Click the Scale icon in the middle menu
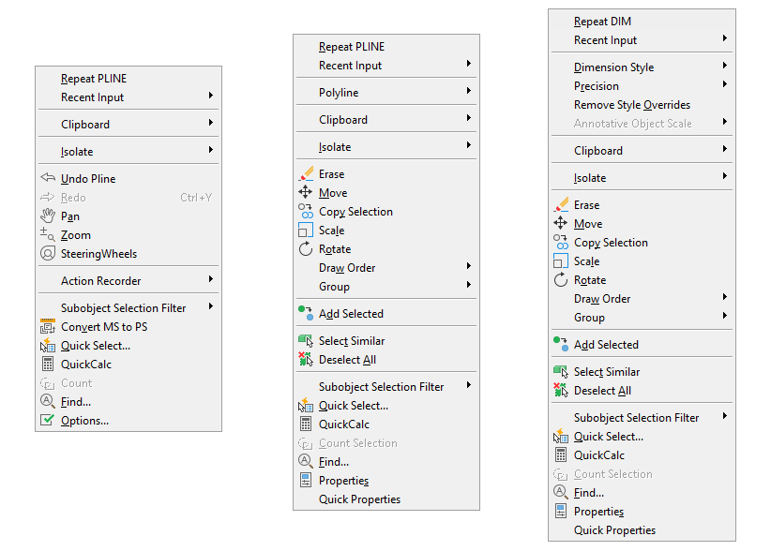 click(x=306, y=230)
